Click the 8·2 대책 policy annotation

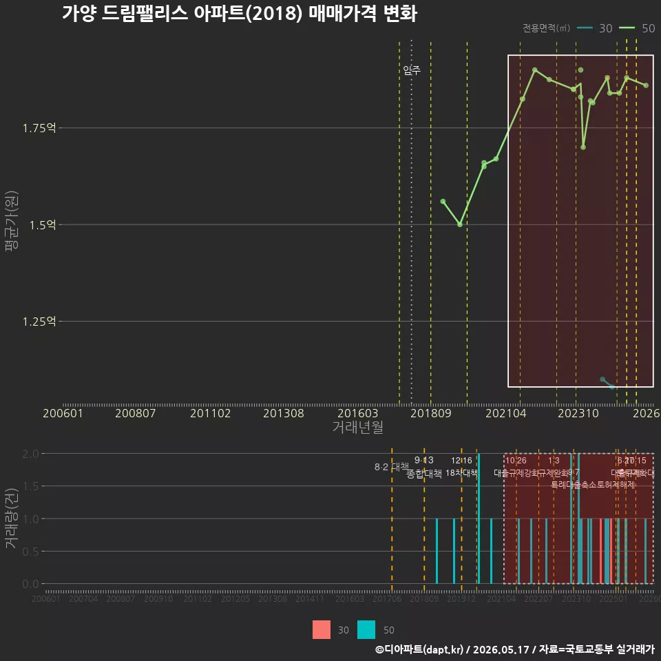[392, 467]
